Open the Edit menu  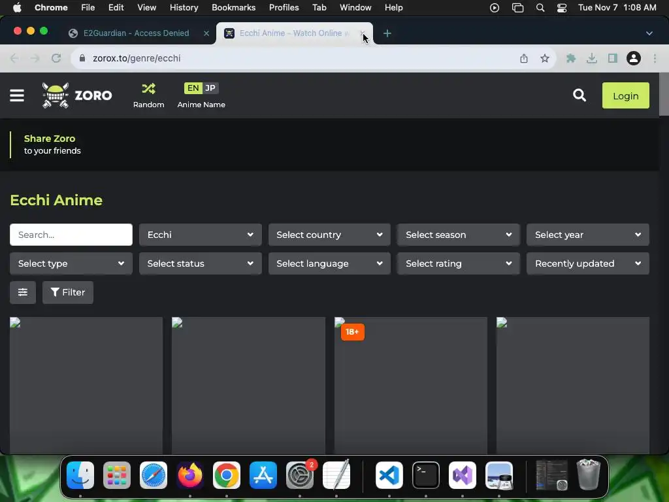pyautogui.click(x=116, y=8)
